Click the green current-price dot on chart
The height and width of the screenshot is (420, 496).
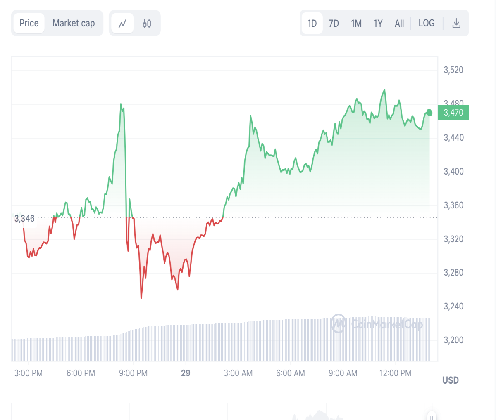[429, 113]
